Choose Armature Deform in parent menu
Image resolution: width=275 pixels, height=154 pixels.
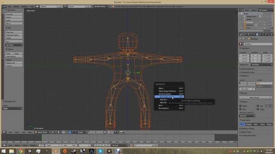pos(169,94)
